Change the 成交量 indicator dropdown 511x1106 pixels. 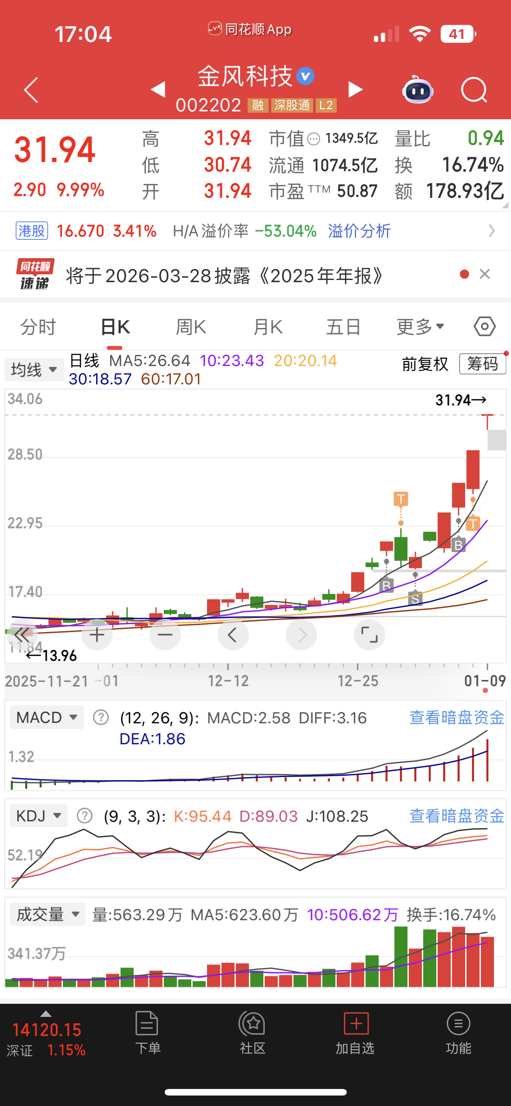tap(47, 914)
